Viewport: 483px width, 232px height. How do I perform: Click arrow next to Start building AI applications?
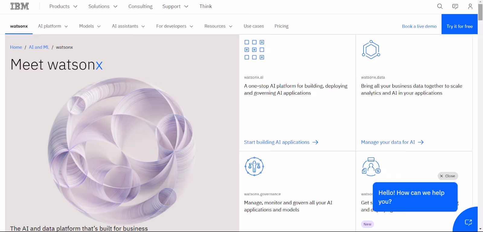coord(315,142)
